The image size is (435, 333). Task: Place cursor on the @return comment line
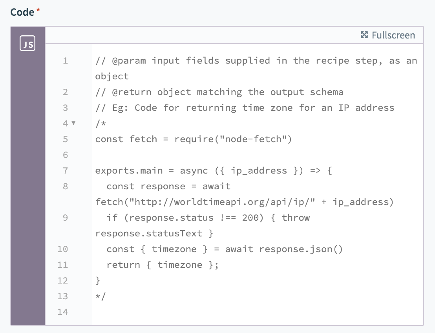tap(219, 92)
